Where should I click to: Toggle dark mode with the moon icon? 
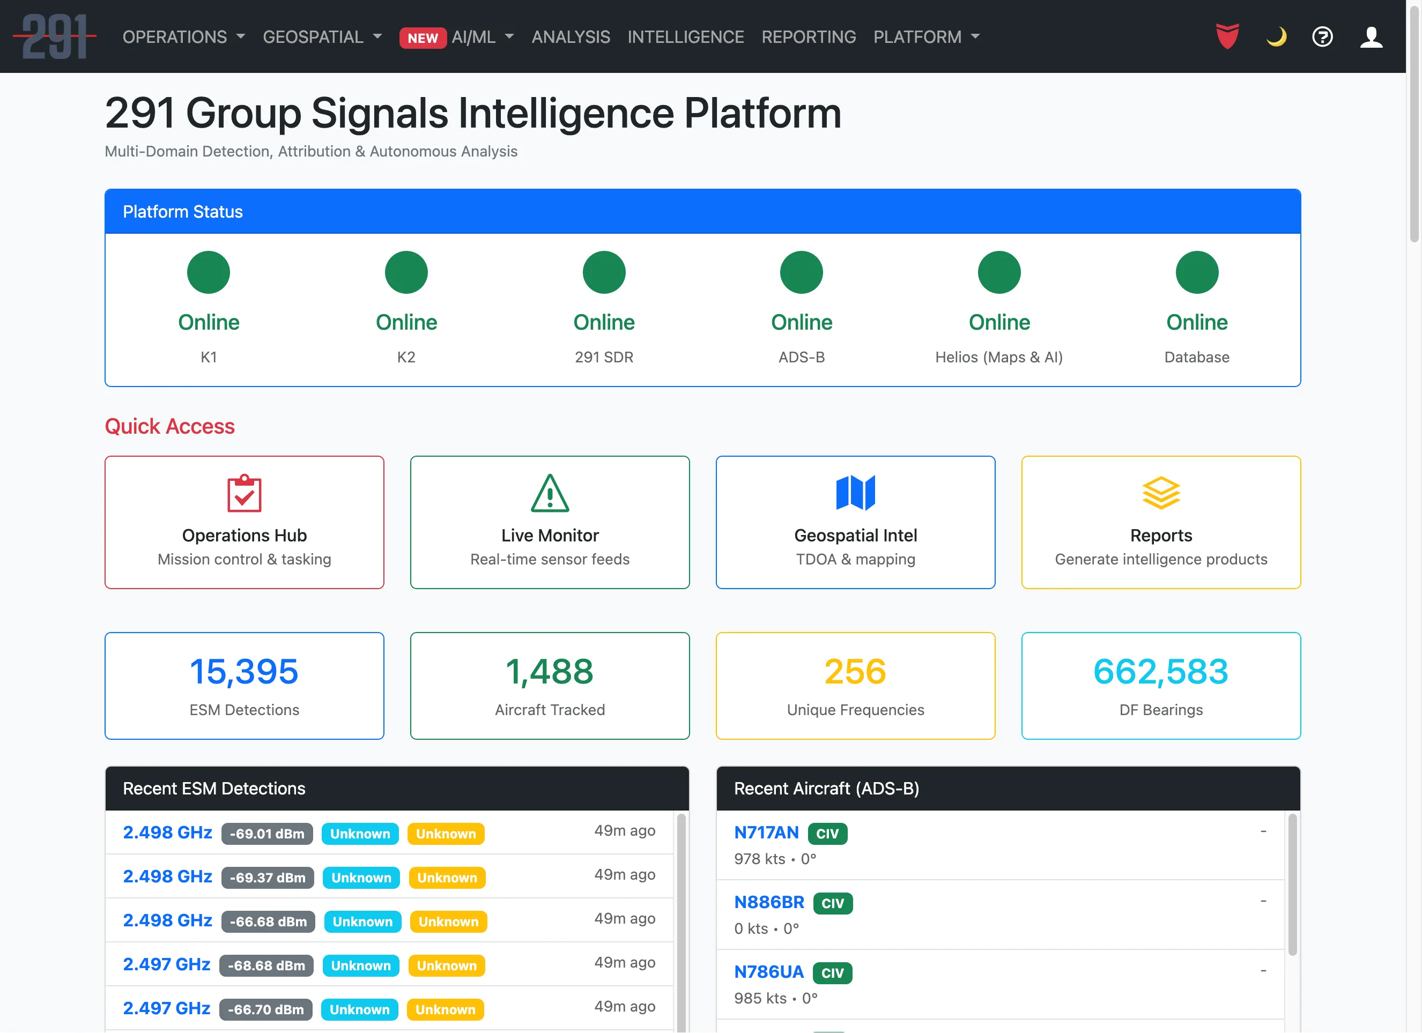pos(1276,36)
